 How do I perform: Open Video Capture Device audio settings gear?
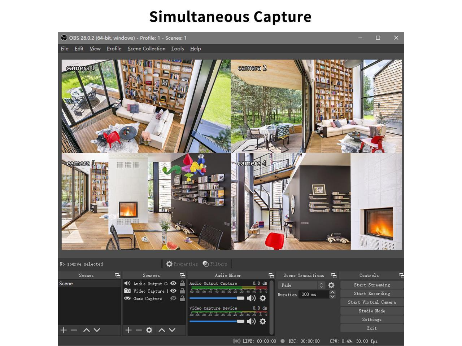click(x=263, y=321)
